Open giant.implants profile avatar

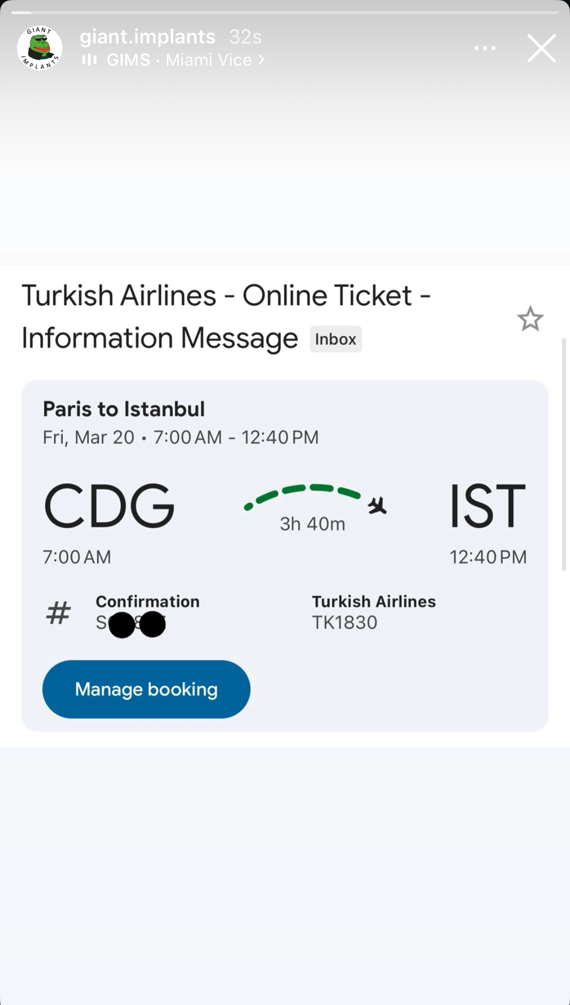(x=40, y=48)
